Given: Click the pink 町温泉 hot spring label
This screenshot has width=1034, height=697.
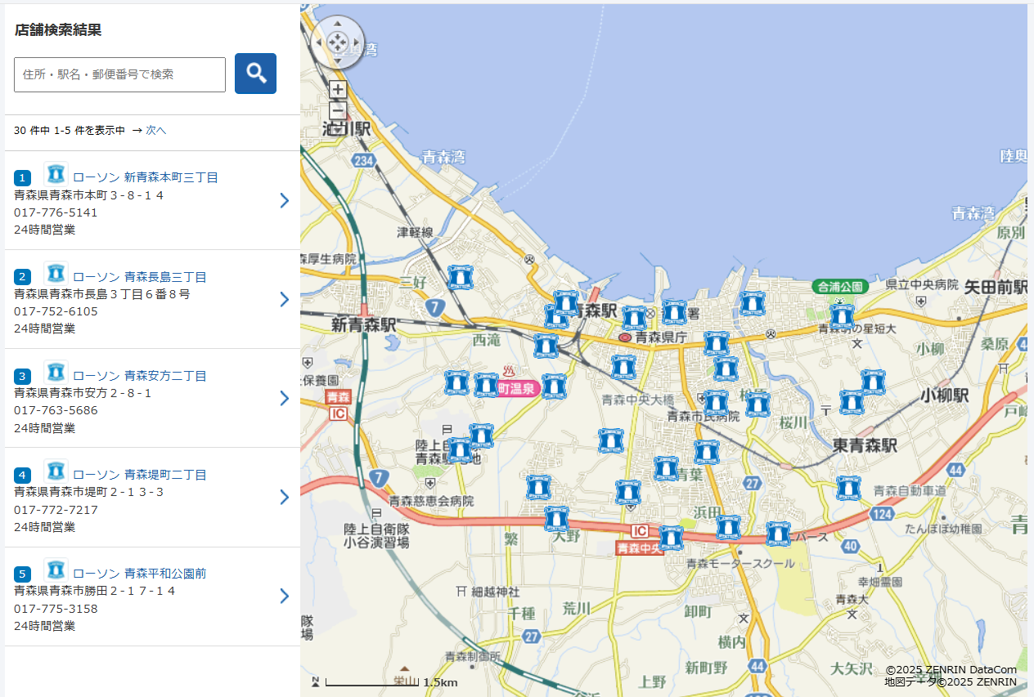Looking at the screenshot, I should [x=517, y=388].
